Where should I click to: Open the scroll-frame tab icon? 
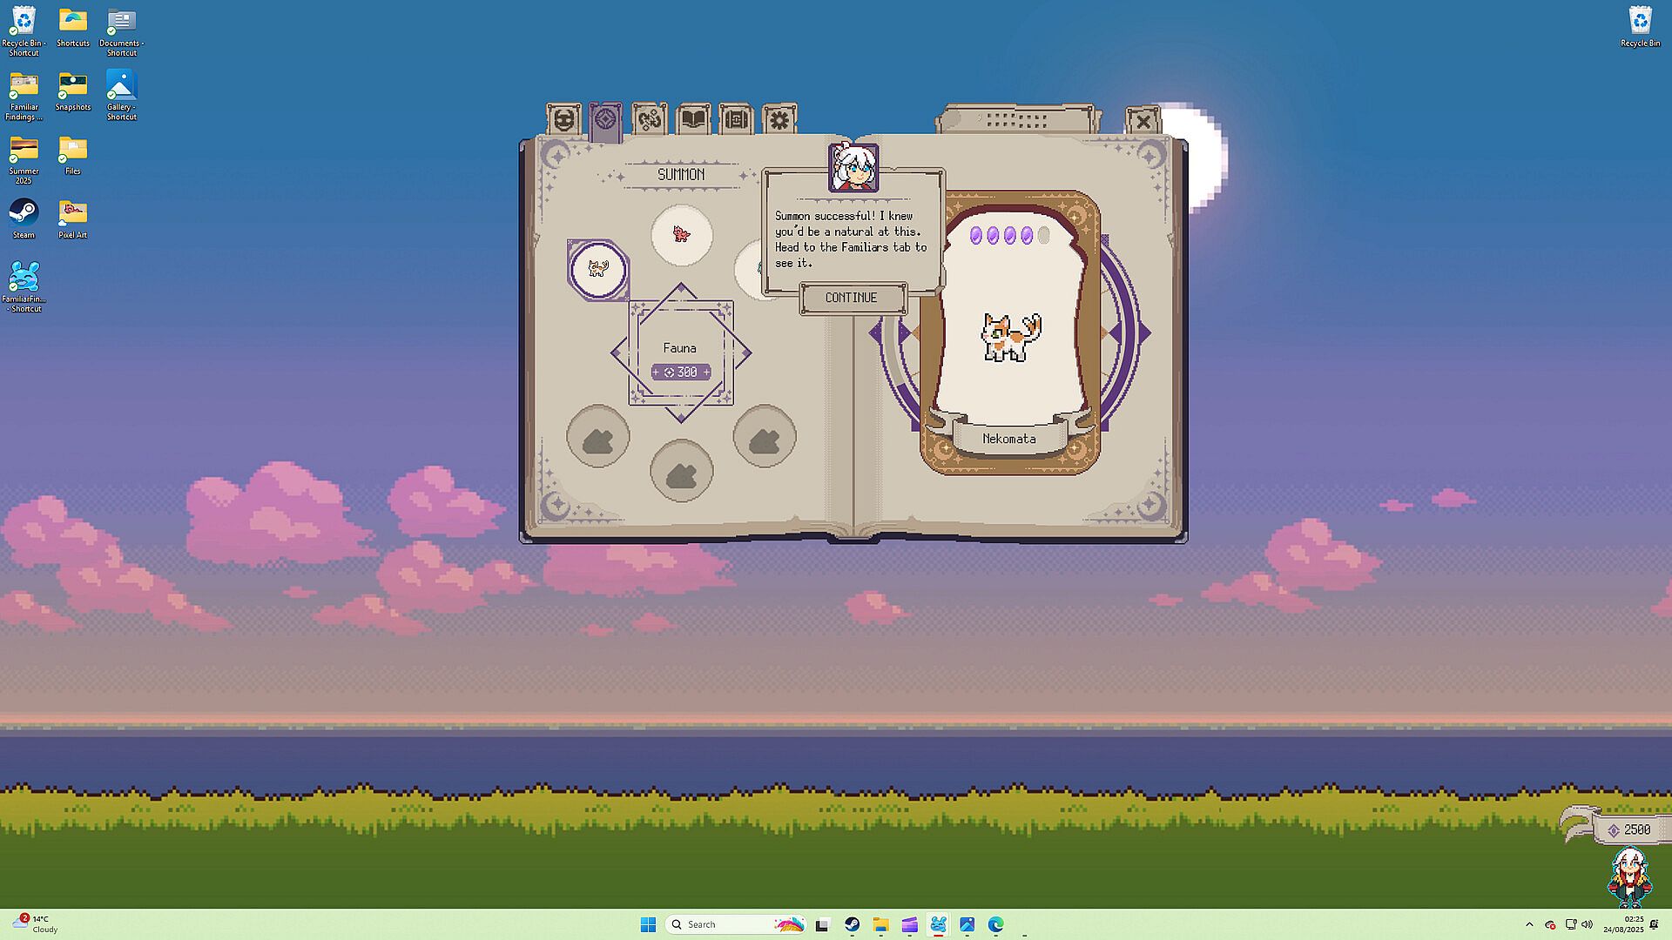736,119
